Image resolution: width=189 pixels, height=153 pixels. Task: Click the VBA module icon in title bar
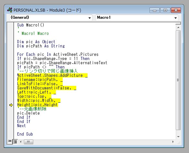pyautogui.click(x=10, y=10)
